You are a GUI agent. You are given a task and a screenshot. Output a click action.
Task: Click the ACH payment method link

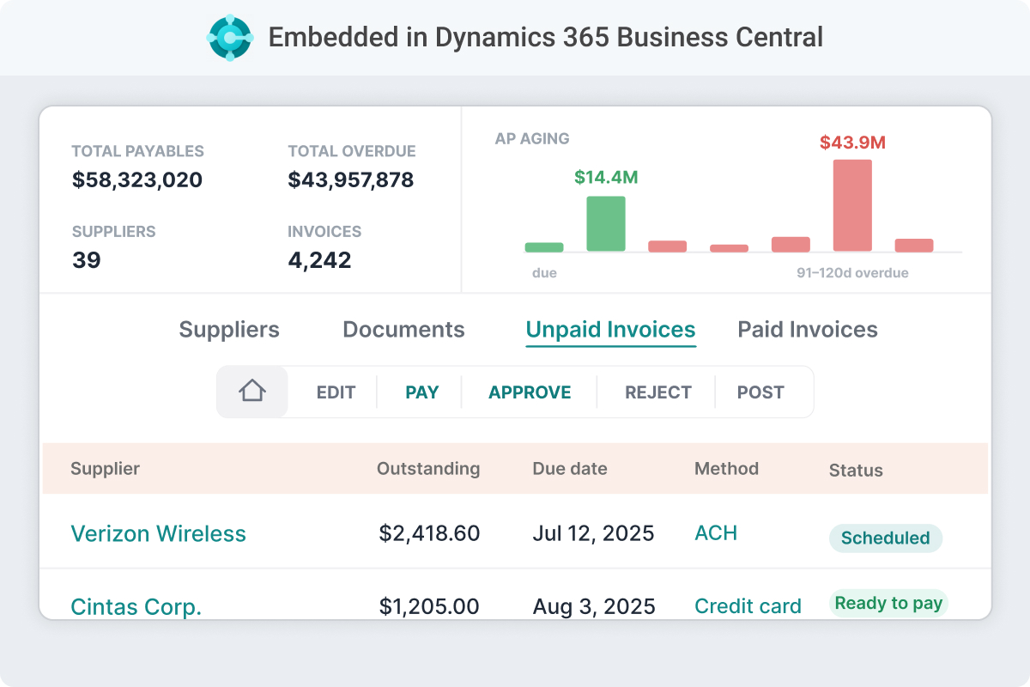click(x=716, y=533)
